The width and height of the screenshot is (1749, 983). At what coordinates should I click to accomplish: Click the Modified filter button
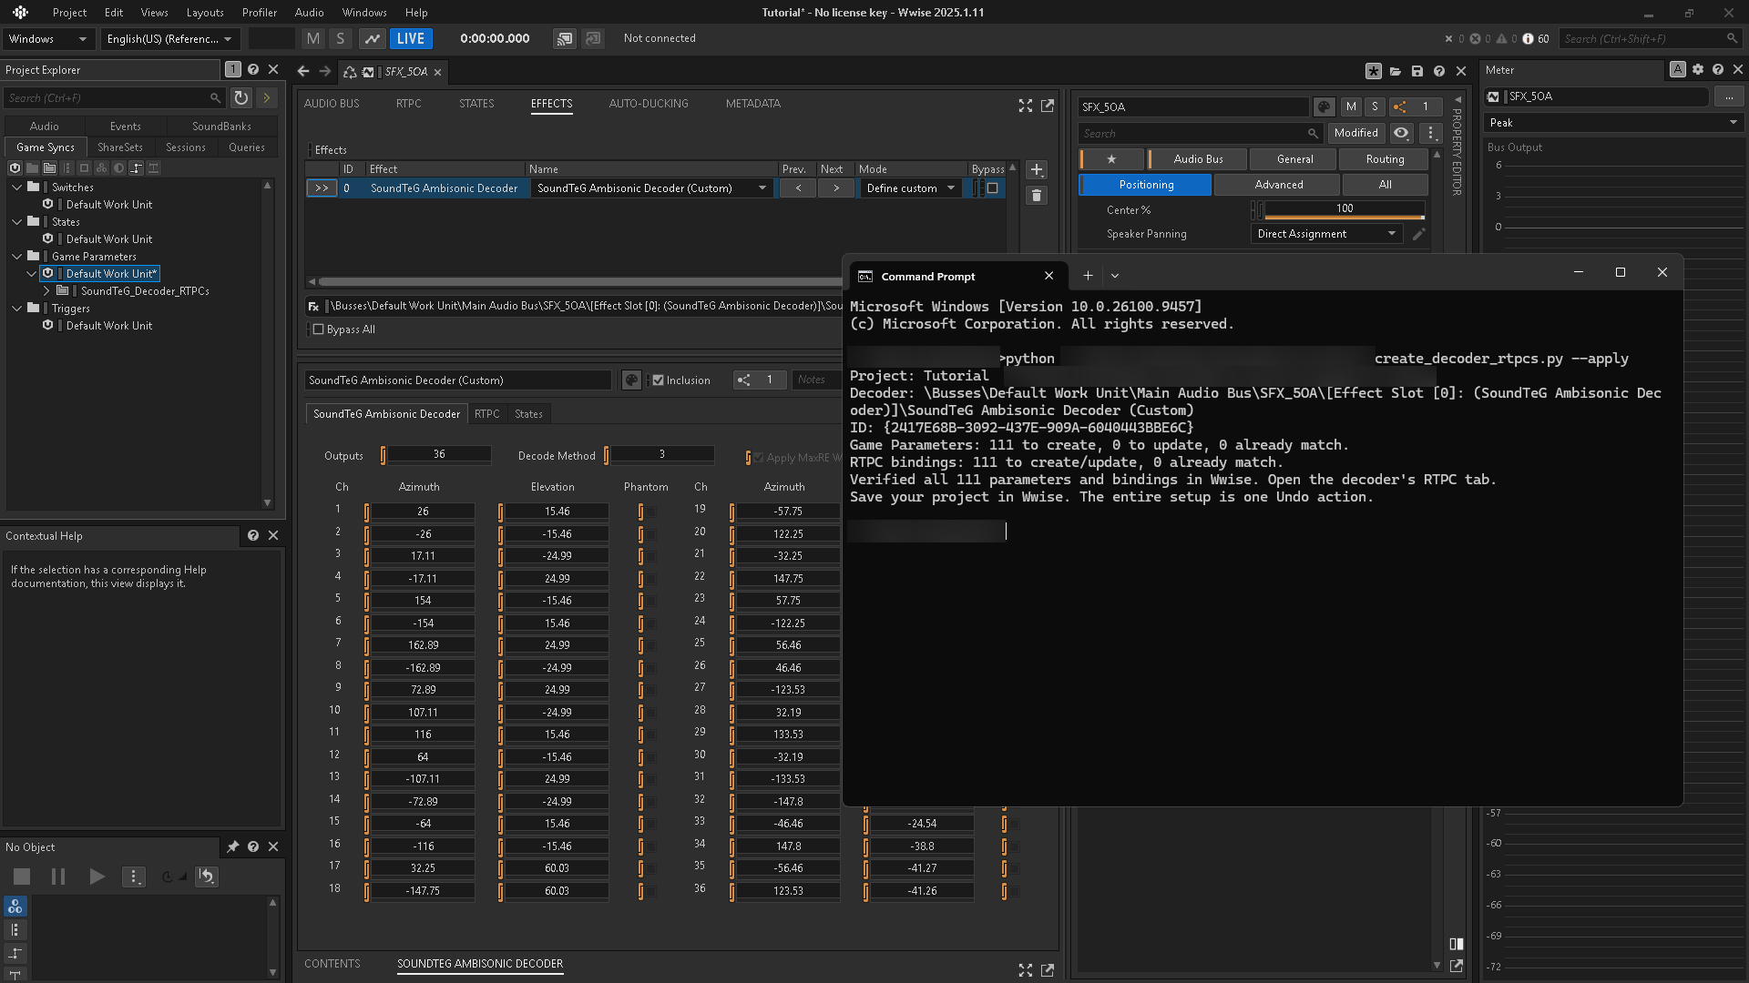click(x=1355, y=133)
